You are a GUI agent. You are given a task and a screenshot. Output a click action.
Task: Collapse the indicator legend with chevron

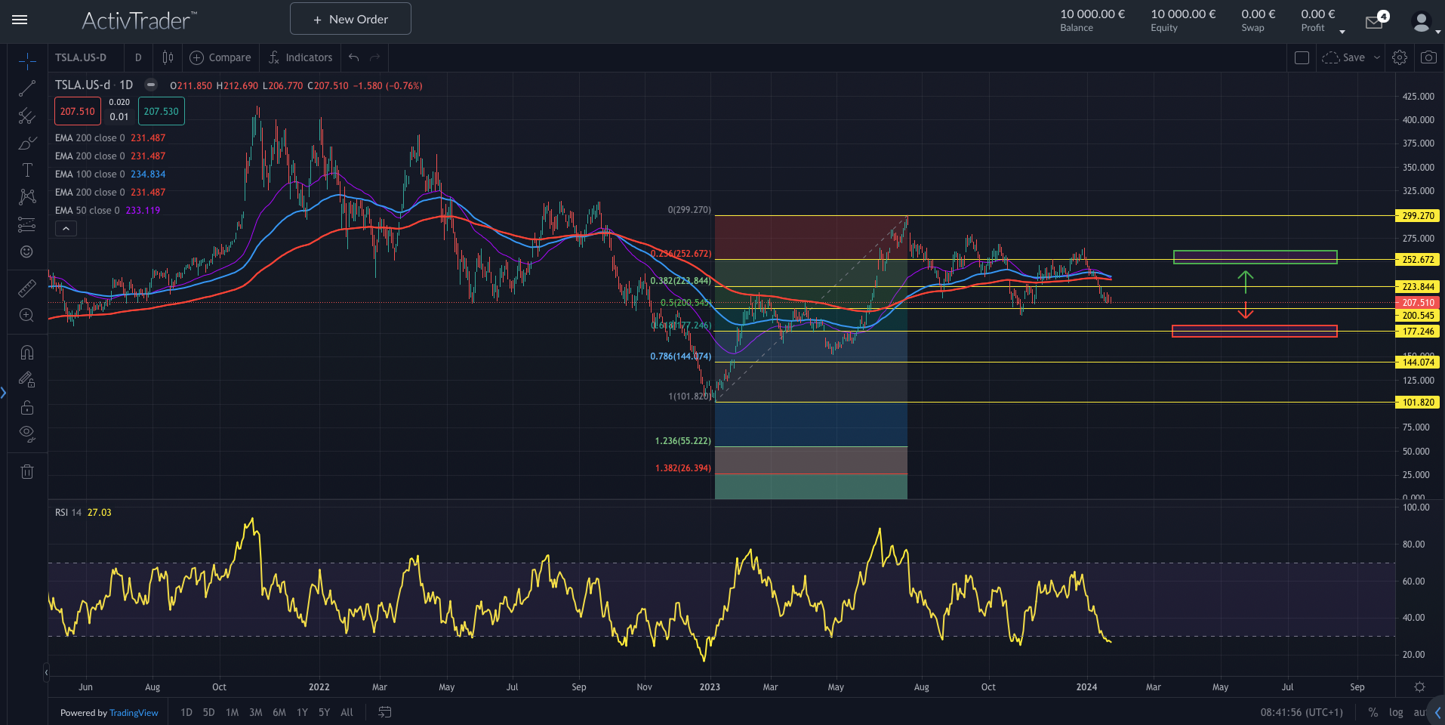[x=66, y=229]
